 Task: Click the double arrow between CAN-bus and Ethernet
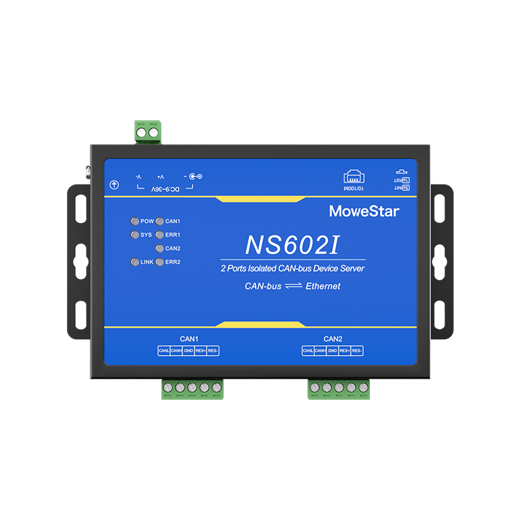point(294,286)
